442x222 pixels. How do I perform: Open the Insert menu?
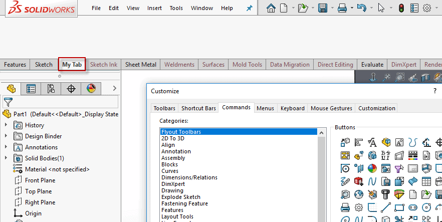point(154,8)
